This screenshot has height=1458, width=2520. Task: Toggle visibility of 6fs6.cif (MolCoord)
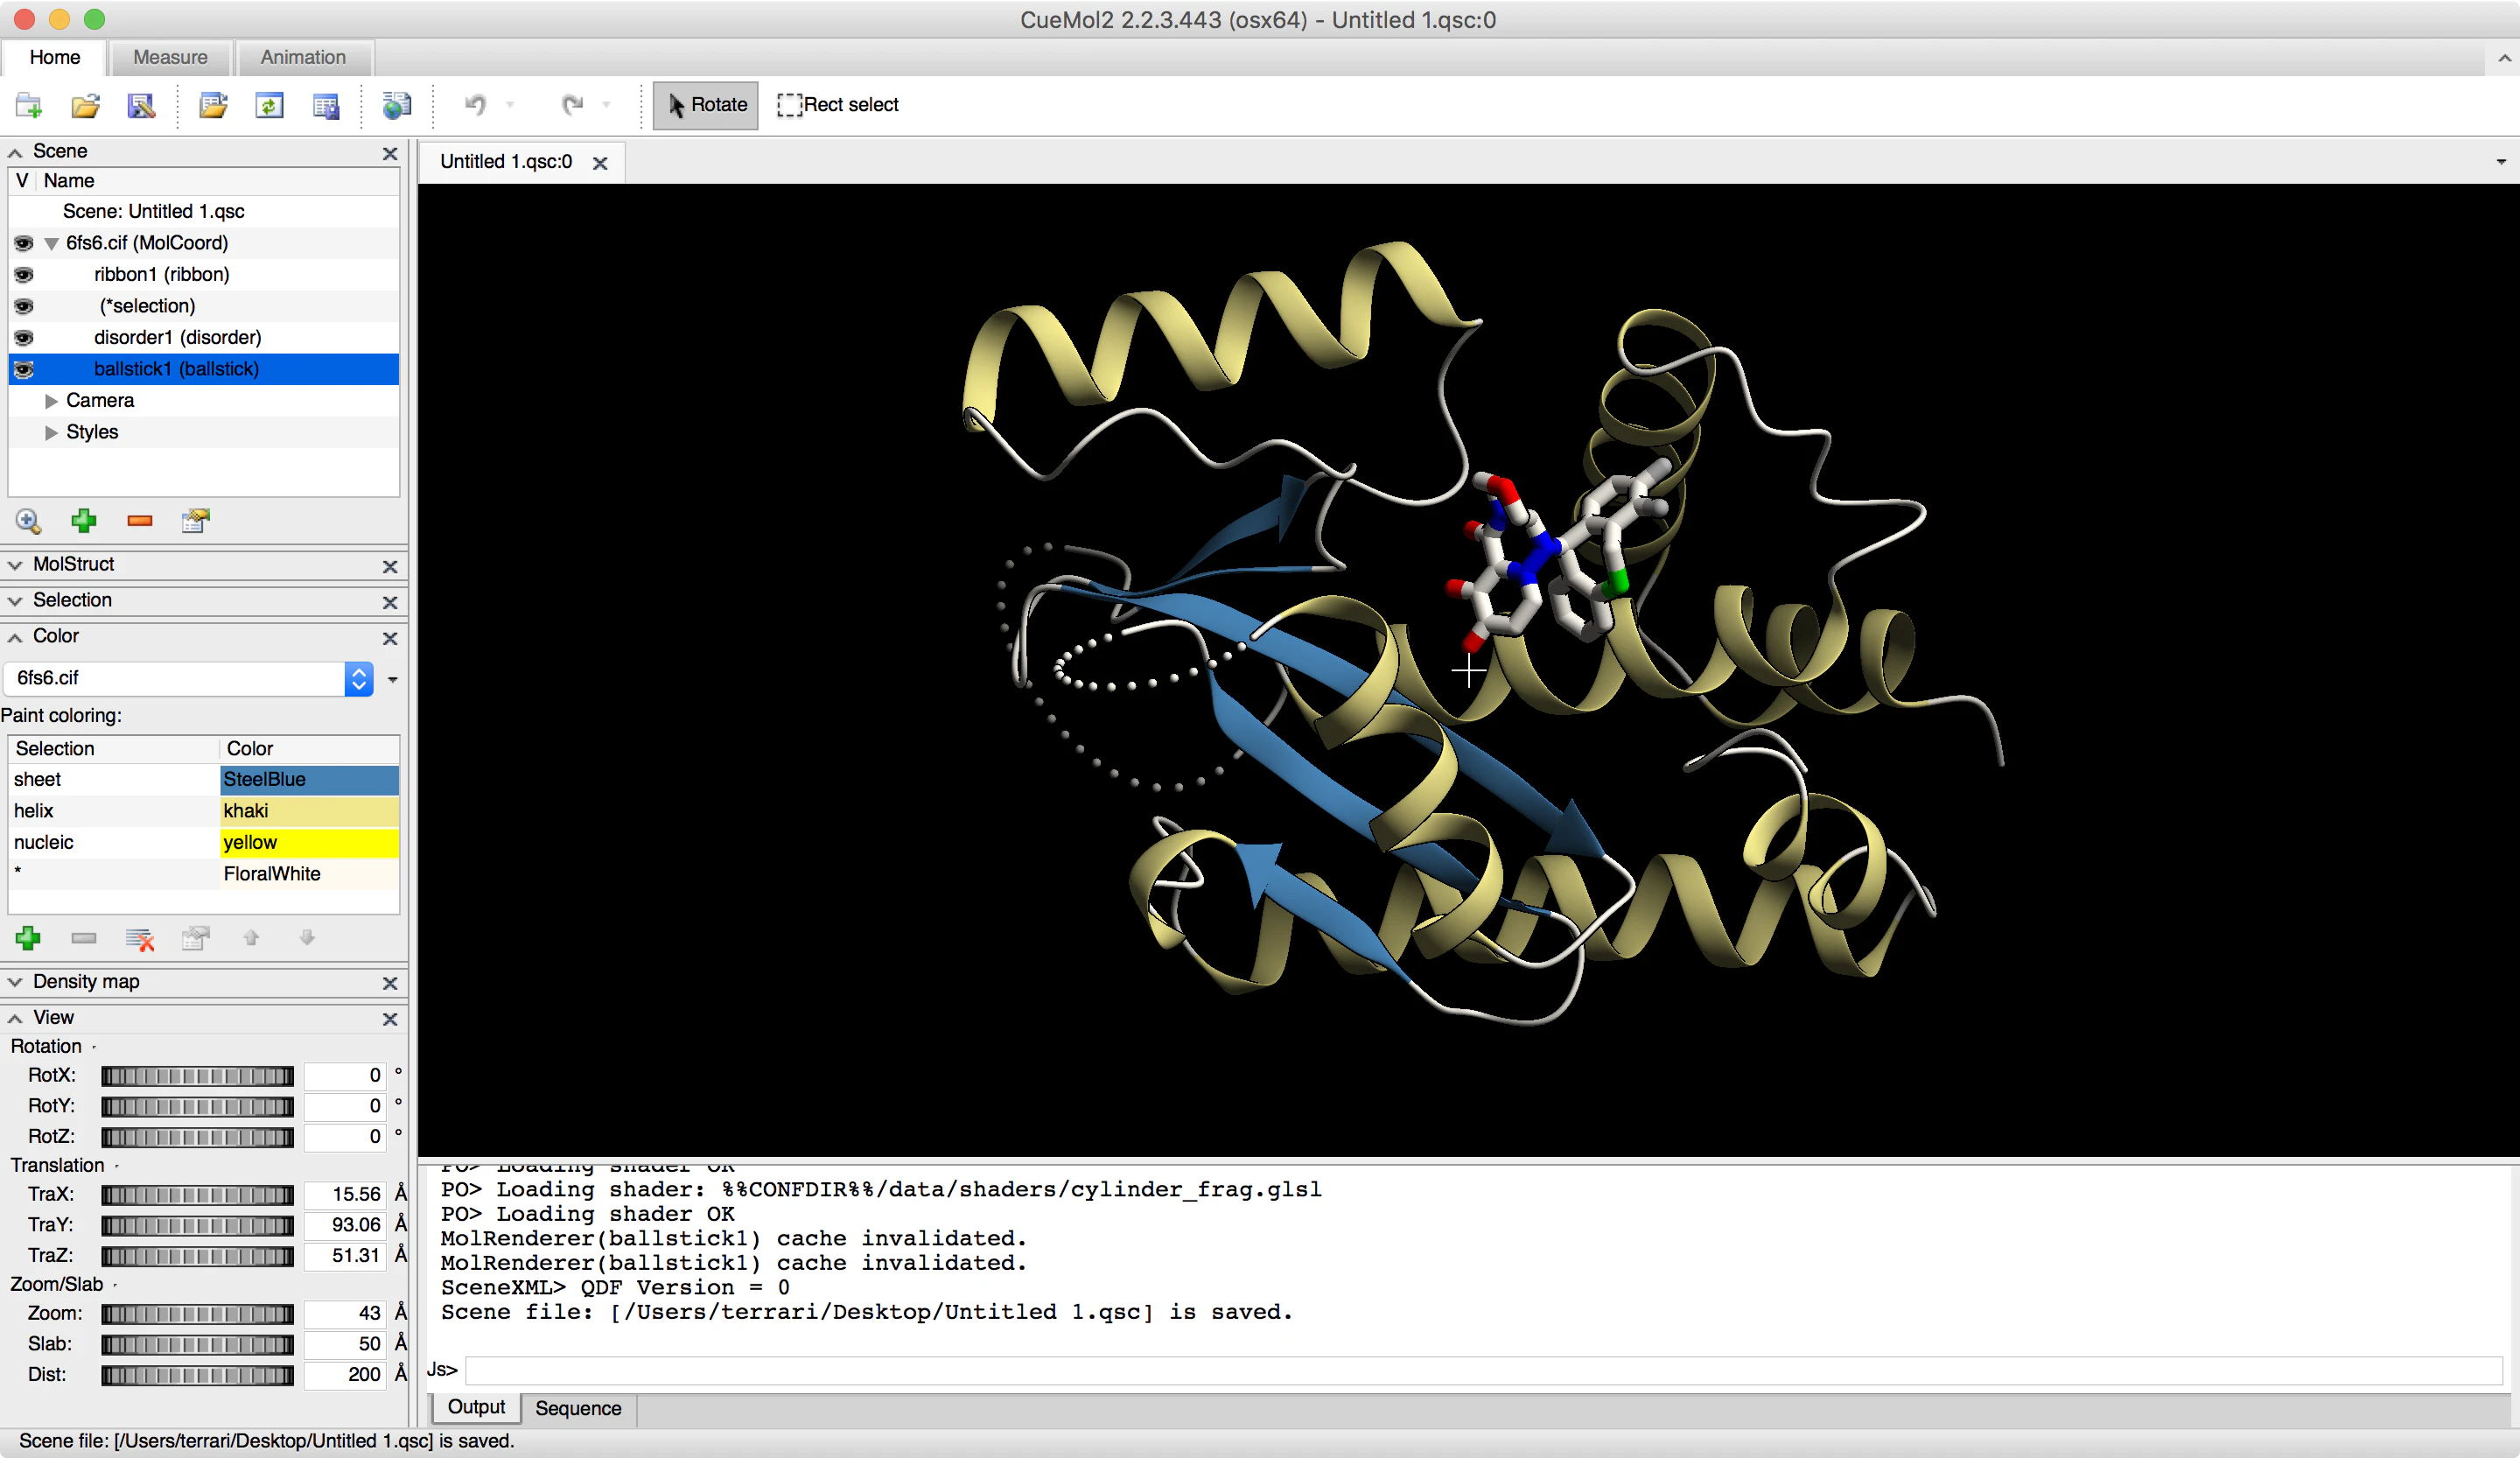point(24,243)
